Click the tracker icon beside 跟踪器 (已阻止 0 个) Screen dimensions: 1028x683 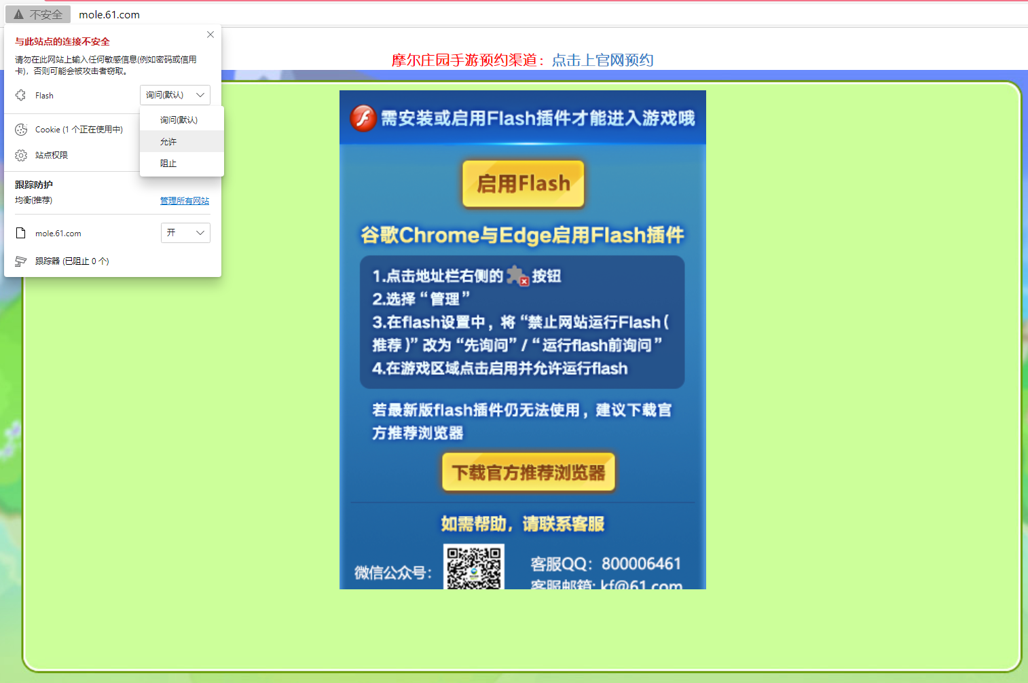(20, 261)
